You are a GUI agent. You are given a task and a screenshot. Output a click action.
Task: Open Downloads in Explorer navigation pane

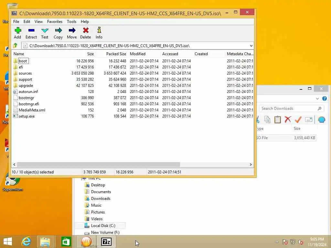pos(101,199)
